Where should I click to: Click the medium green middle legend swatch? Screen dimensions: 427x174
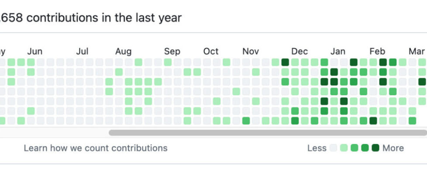pos(355,148)
